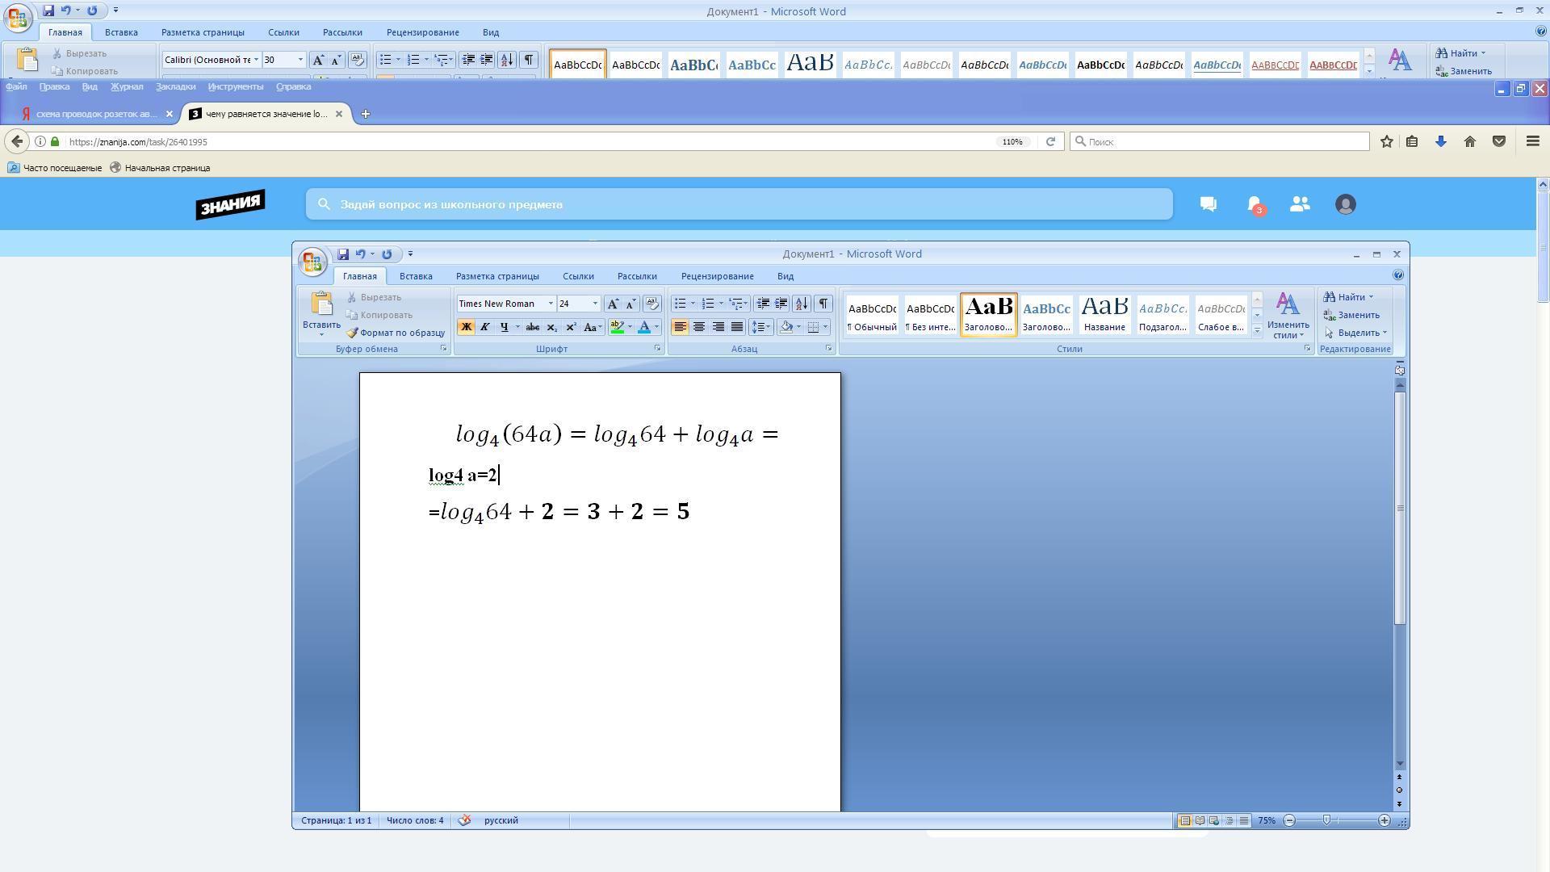Toggle strikethrough (abc) formatting
Screen dimensions: 1550x872
click(x=533, y=327)
